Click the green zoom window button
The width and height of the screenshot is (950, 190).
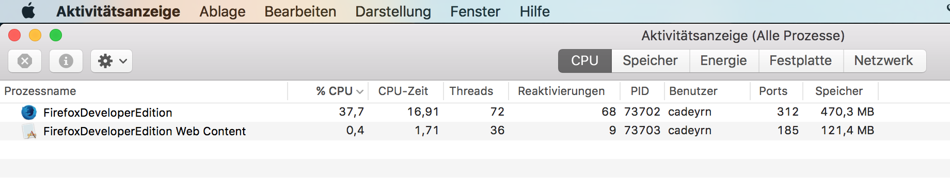[56, 35]
